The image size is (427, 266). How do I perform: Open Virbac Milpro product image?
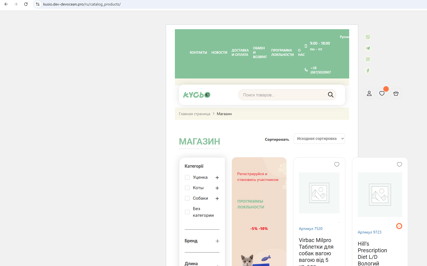point(319,193)
